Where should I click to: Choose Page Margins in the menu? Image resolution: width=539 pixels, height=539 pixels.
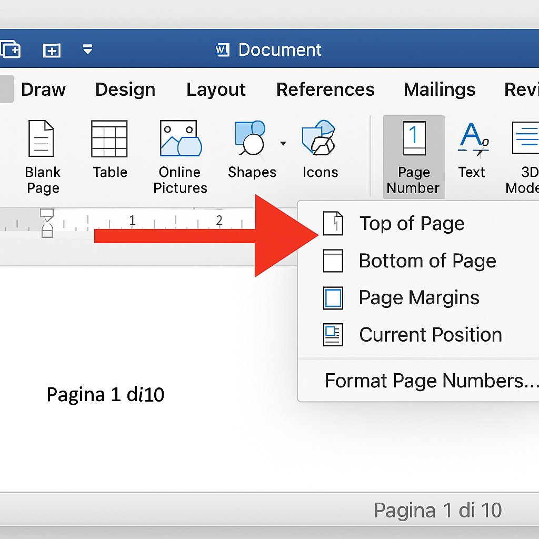tap(419, 298)
